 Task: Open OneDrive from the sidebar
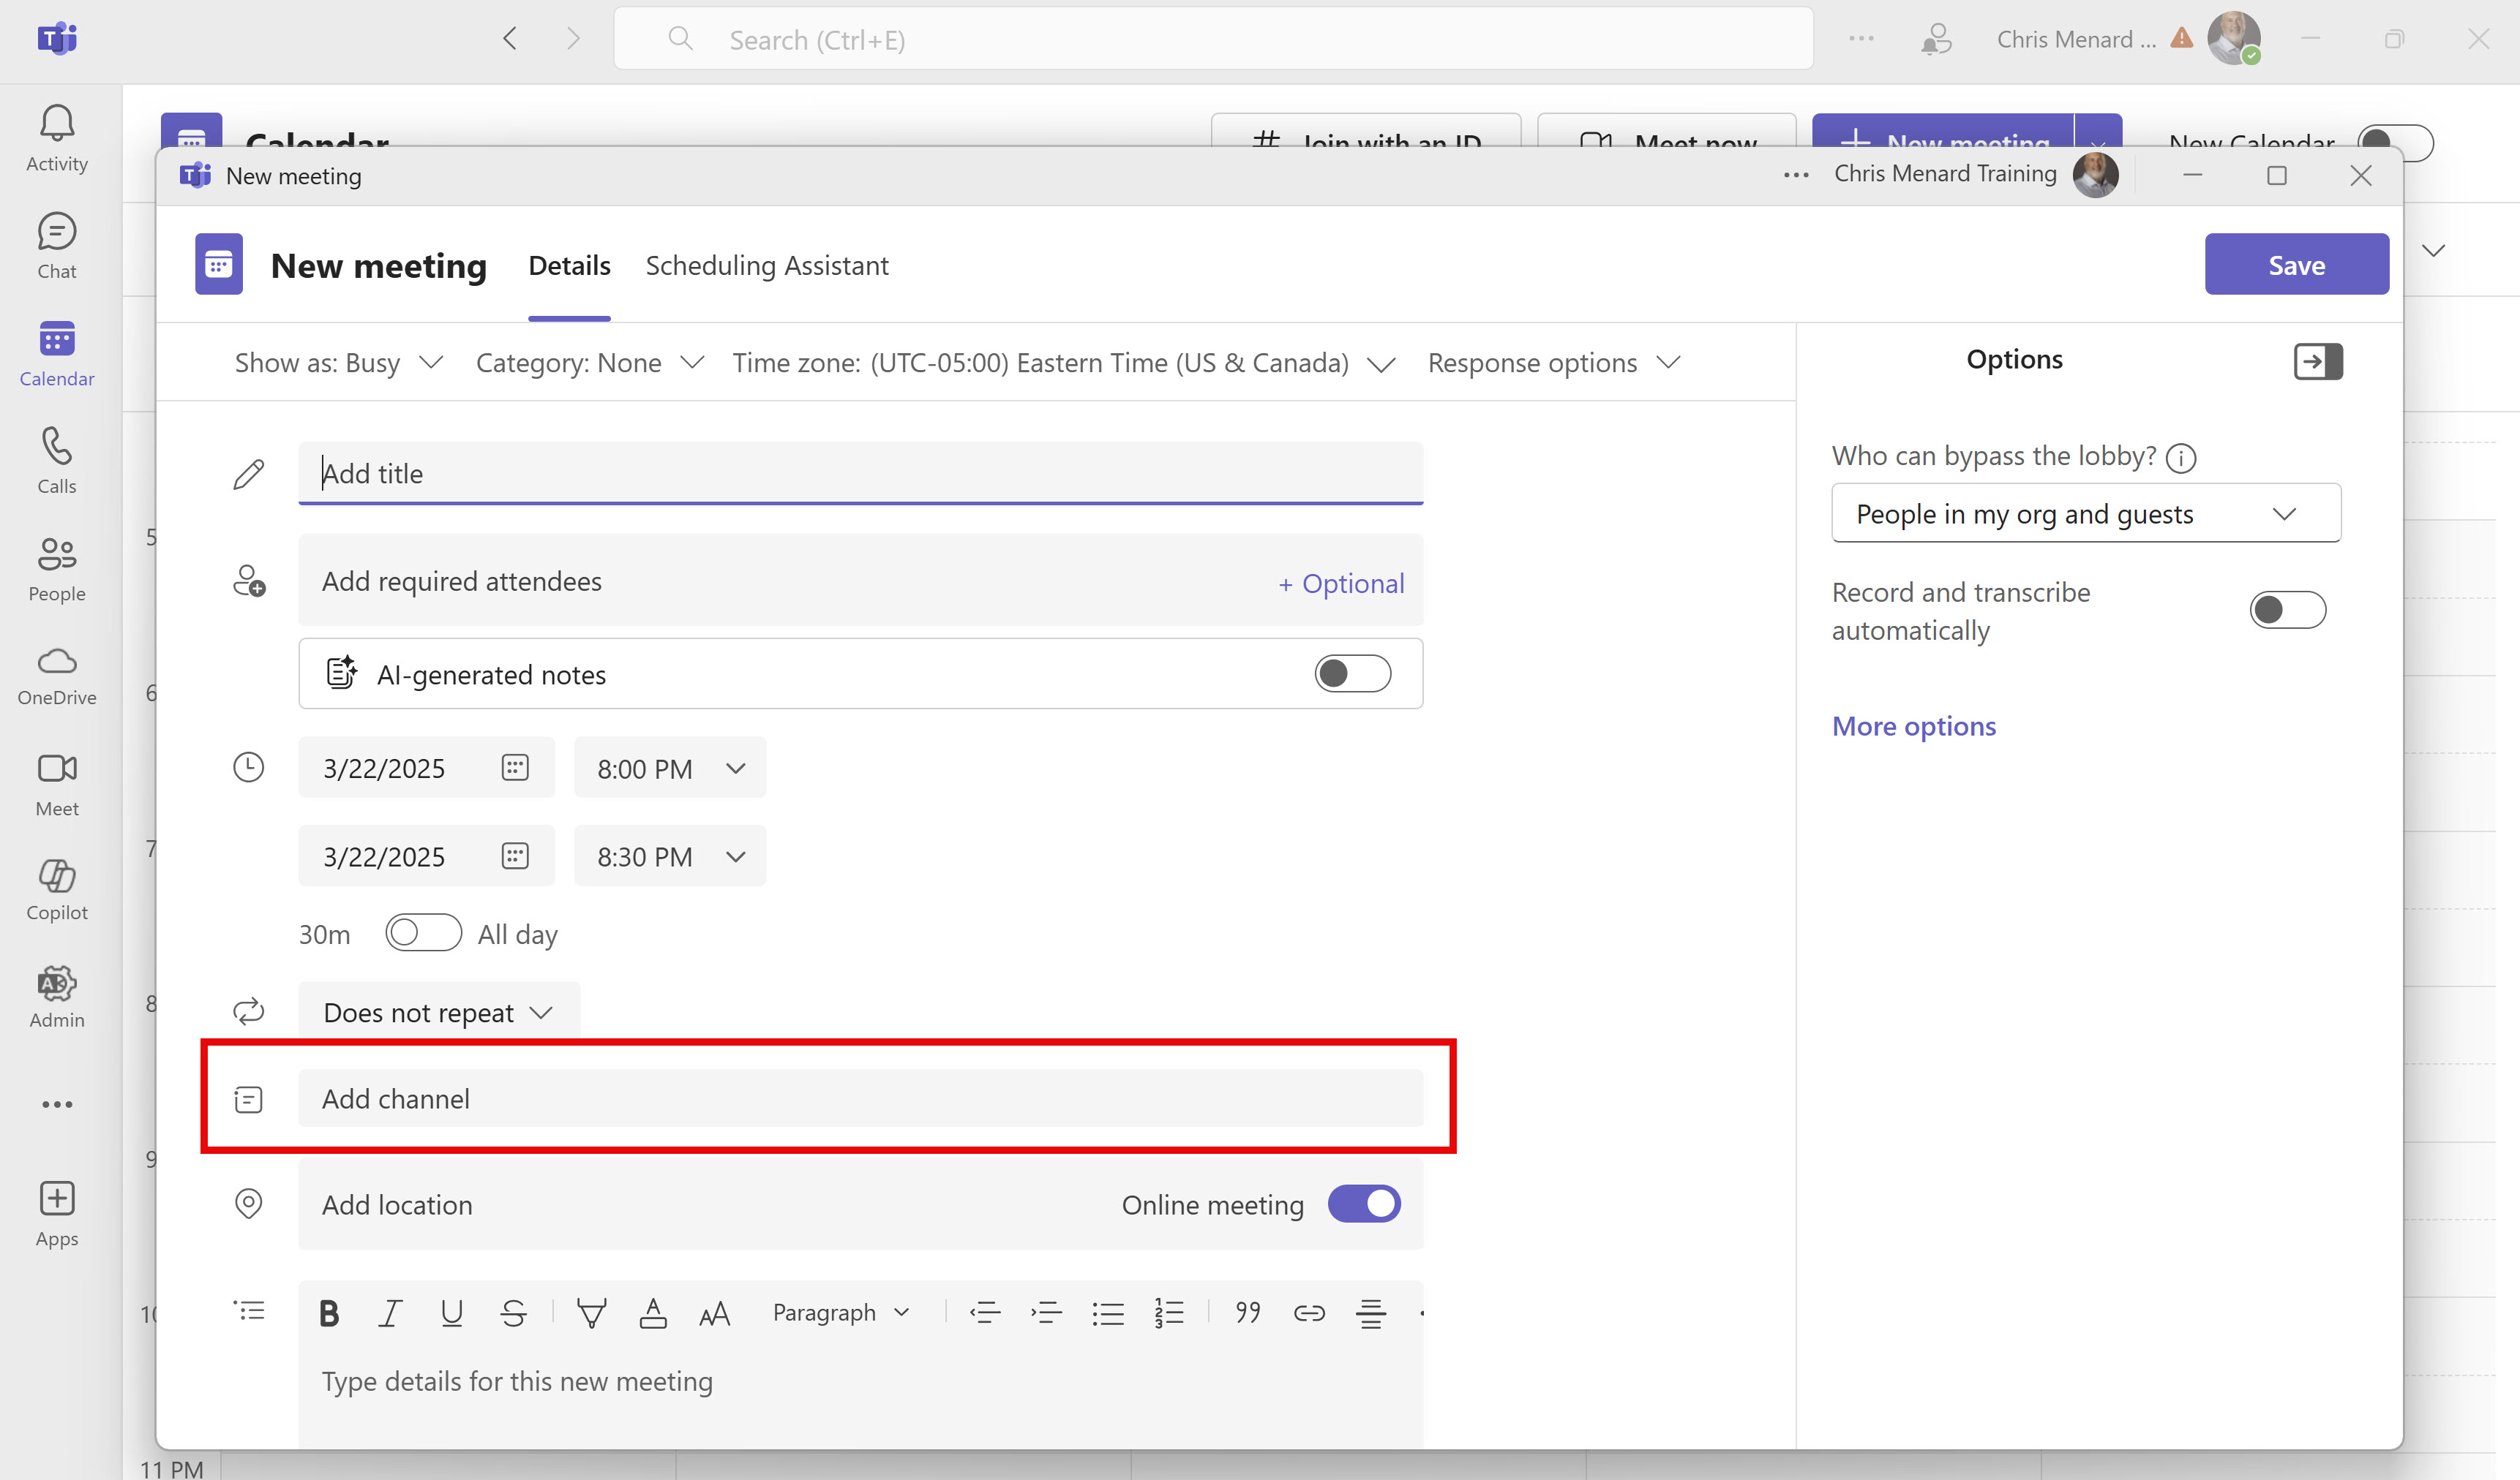click(x=57, y=676)
